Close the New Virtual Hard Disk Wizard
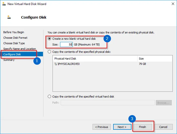The width and height of the screenshot is (177, 134). pyautogui.click(x=173, y=4)
